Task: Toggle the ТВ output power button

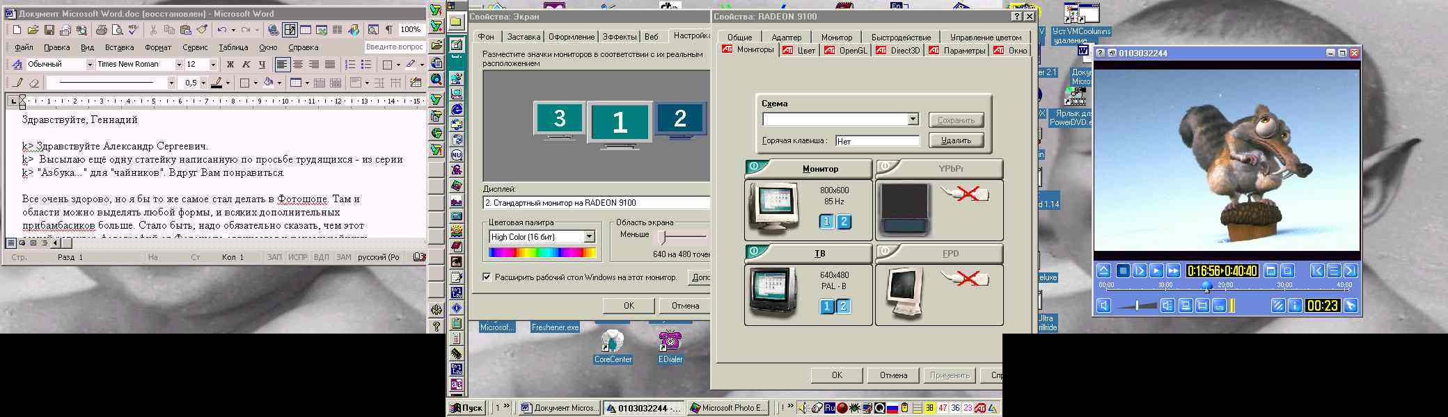Action: tap(755, 252)
